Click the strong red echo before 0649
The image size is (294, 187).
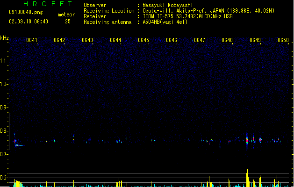[248, 141]
